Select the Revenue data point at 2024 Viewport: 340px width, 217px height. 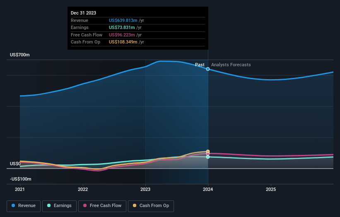click(208, 69)
